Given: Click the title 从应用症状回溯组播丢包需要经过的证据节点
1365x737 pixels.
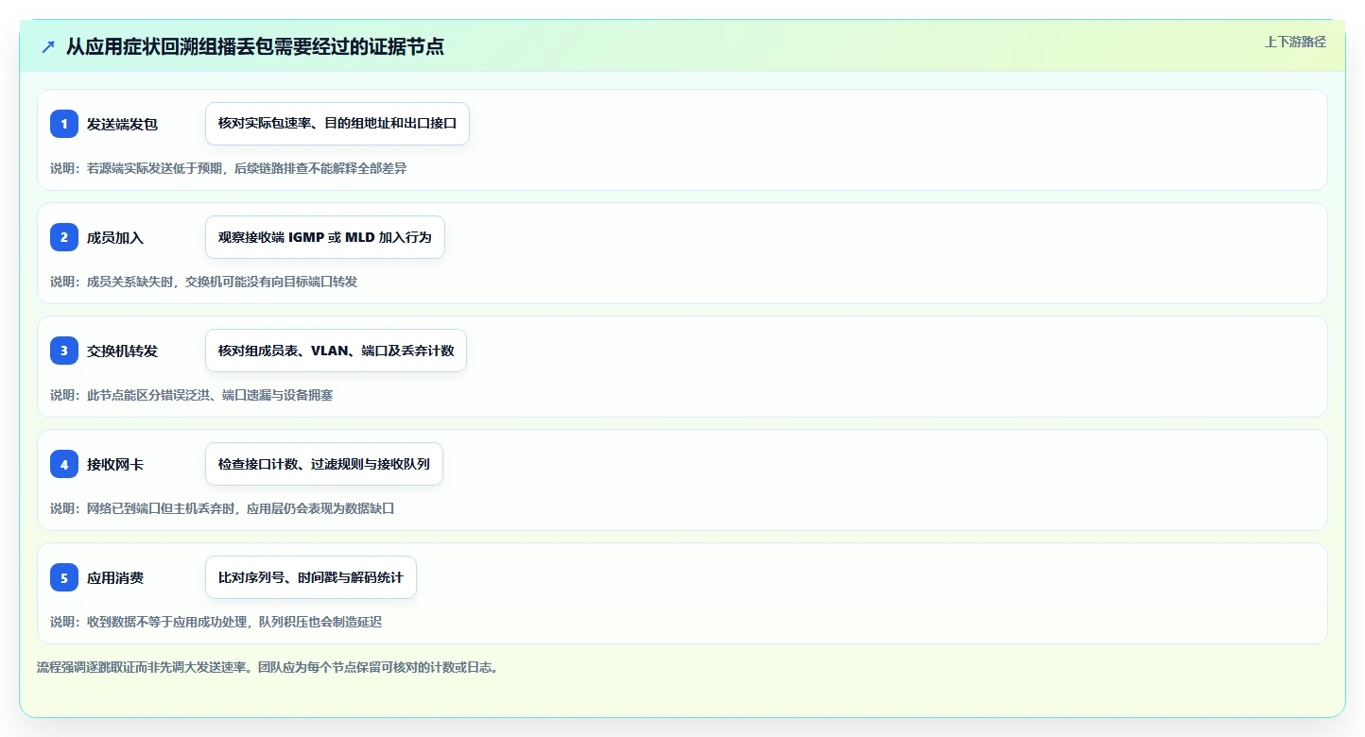Looking at the screenshot, I should point(255,46).
